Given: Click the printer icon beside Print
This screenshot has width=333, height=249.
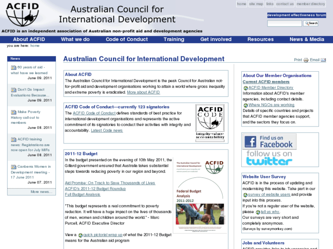Looking at the screenshot, I should tap(306, 60).
